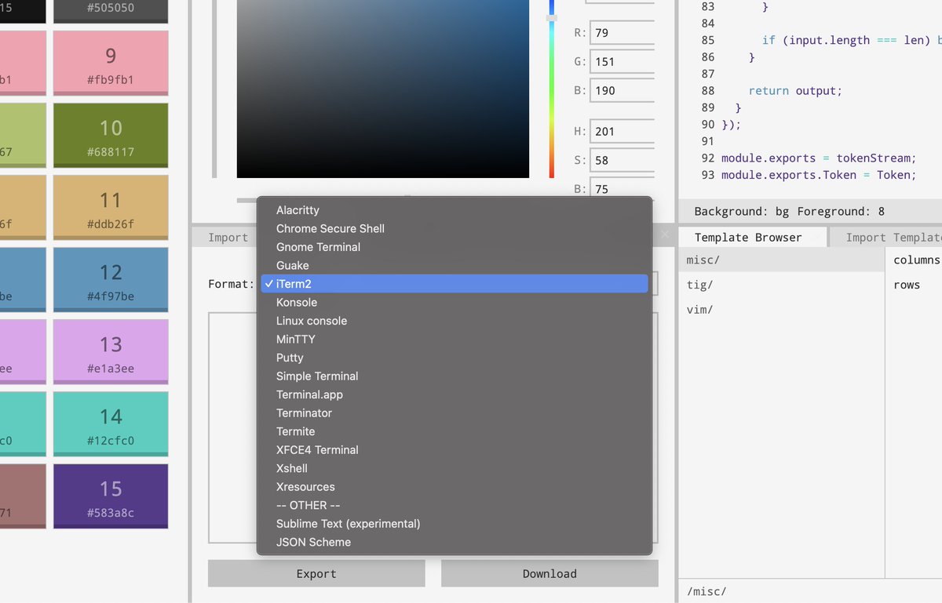
Task: Click code line 92 module.exports
Action: [x=819, y=158]
